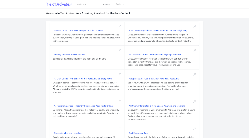
Task: Open arrow icon on AI Text Summarizer card
Action: (120, 102)
